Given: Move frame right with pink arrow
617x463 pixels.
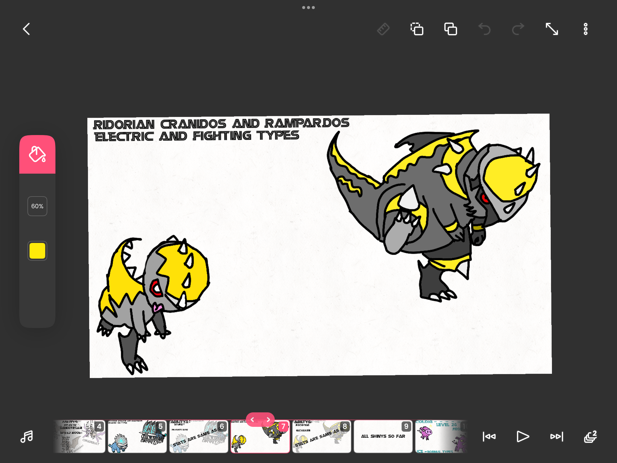Looking at the screenshot, I should [x=268, y=420].
